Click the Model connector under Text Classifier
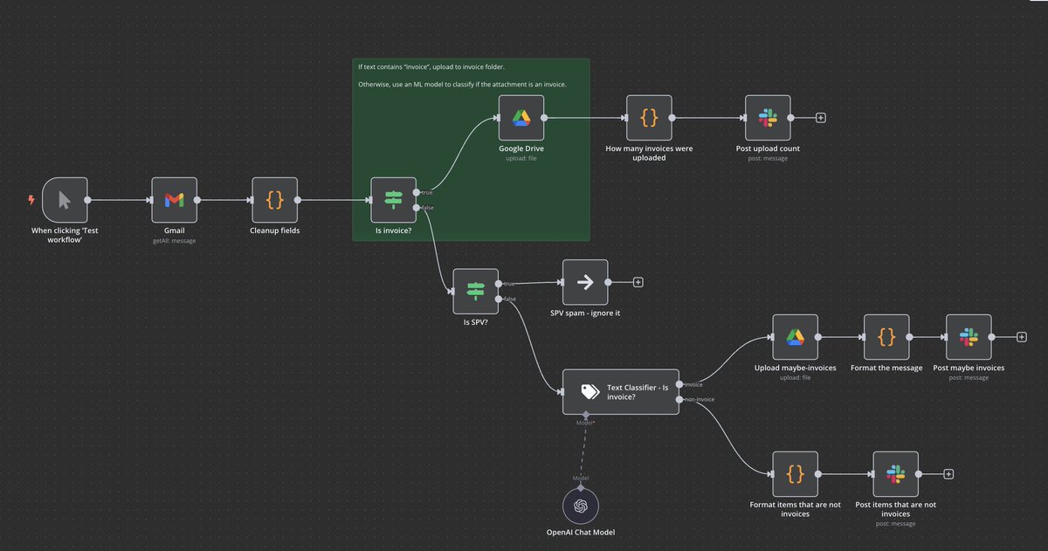Image resolution: width=1048 pixels, height=551 pixels. point(586,415)
